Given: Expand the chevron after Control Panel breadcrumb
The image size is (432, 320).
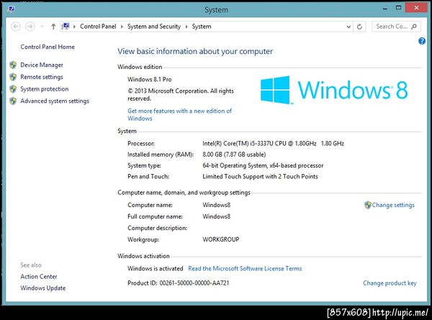Looking at the screenshot, I should coord(122,27).
